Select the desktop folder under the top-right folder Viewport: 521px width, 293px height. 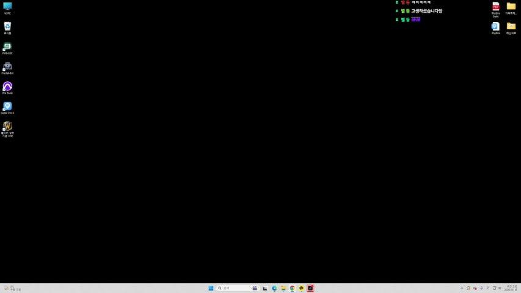pyautogui.click(x=511, y=28)
